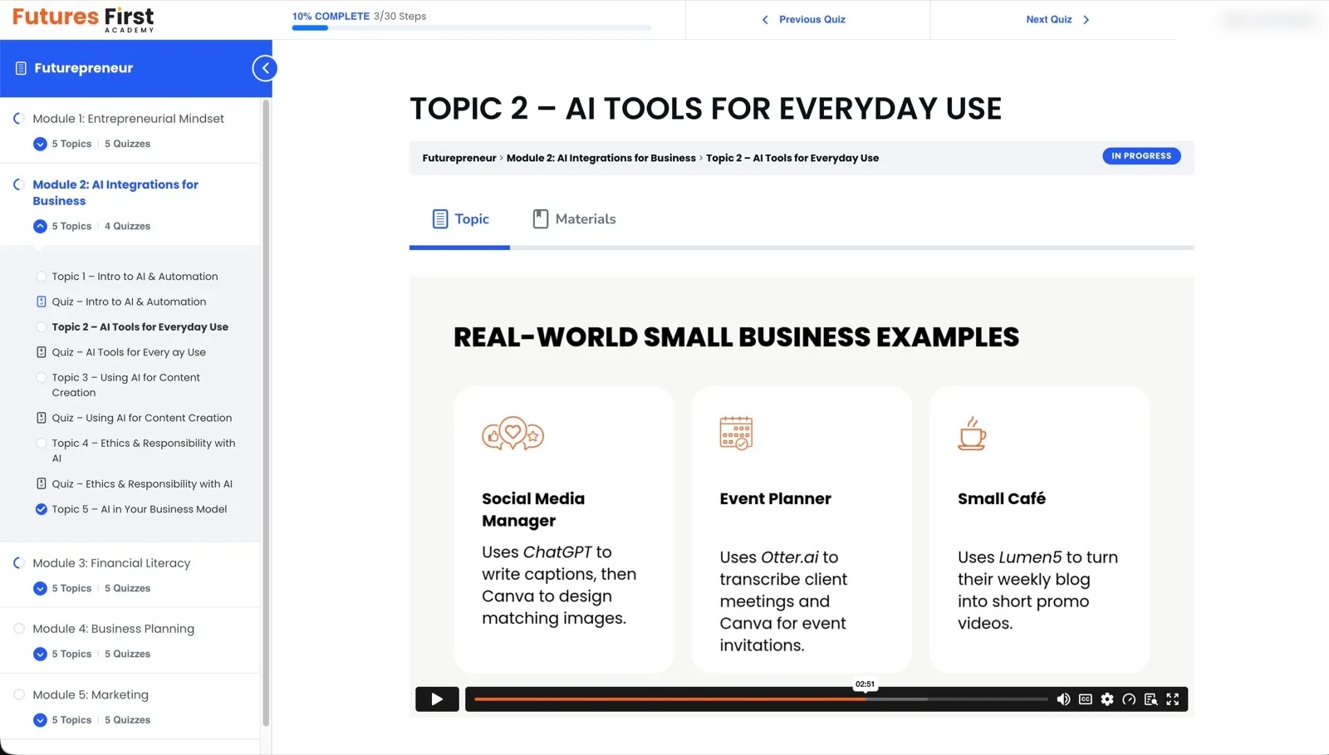Screen dimensions: 1329x755
Task: Click Module 4 Business Planning status circle
Action: (x=18, y=629)
